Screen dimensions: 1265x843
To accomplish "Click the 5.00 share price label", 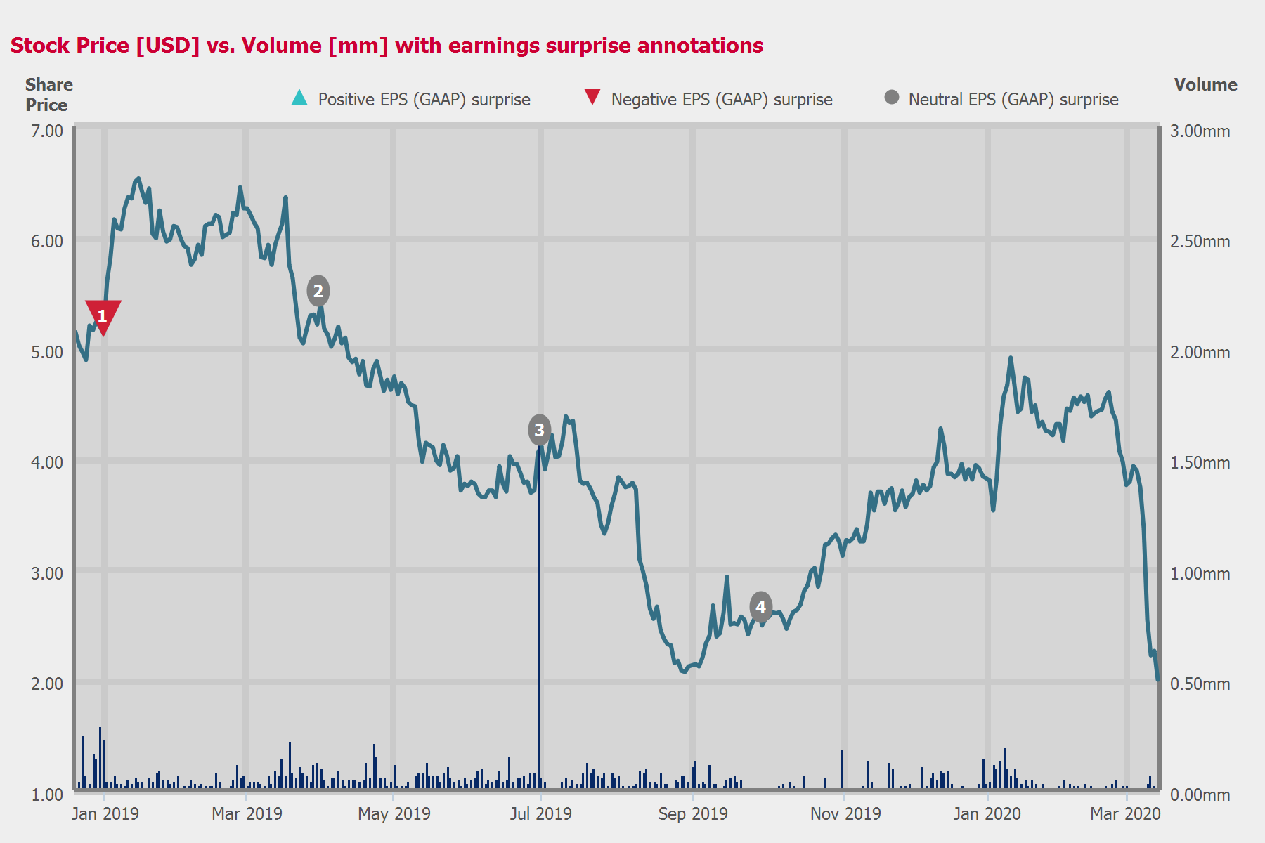I will 47,353.
